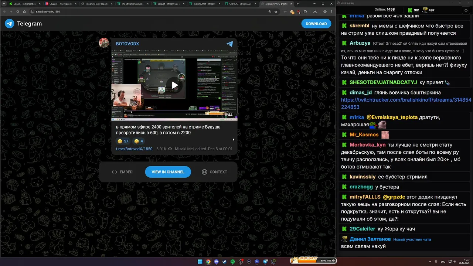Open Discord from taskbar

tap(216, 262)
